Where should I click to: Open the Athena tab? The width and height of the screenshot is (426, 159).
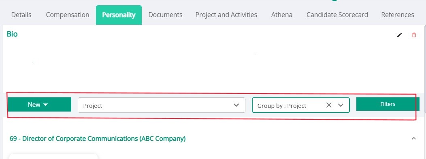tap(282, 15)
